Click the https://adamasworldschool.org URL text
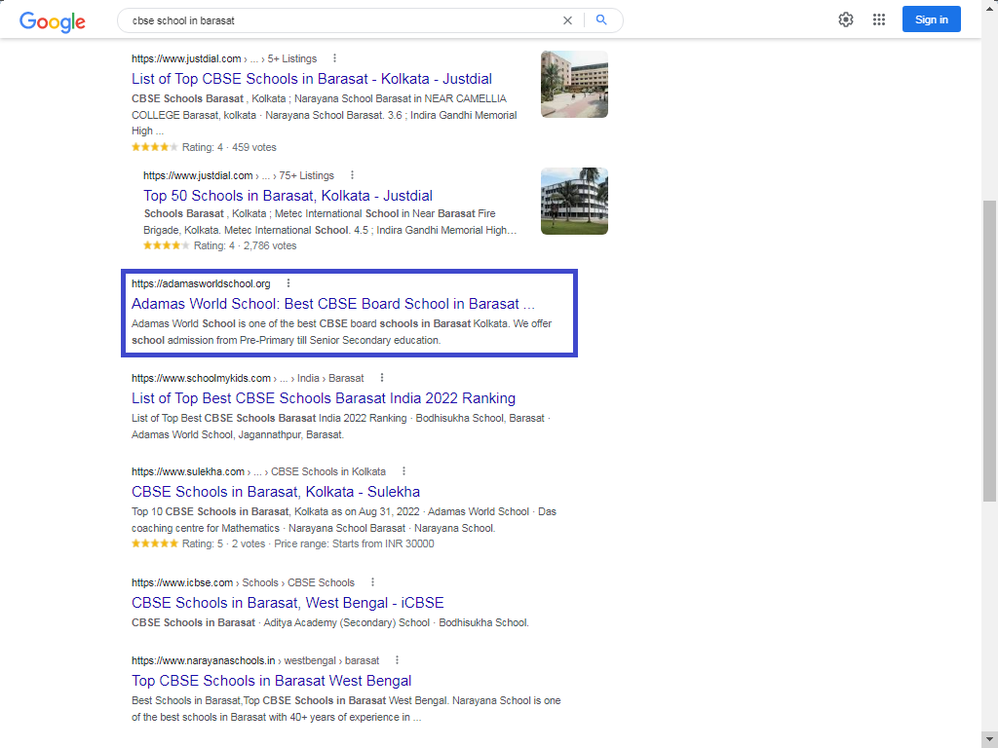998x748 pixels. pos(201,283)
